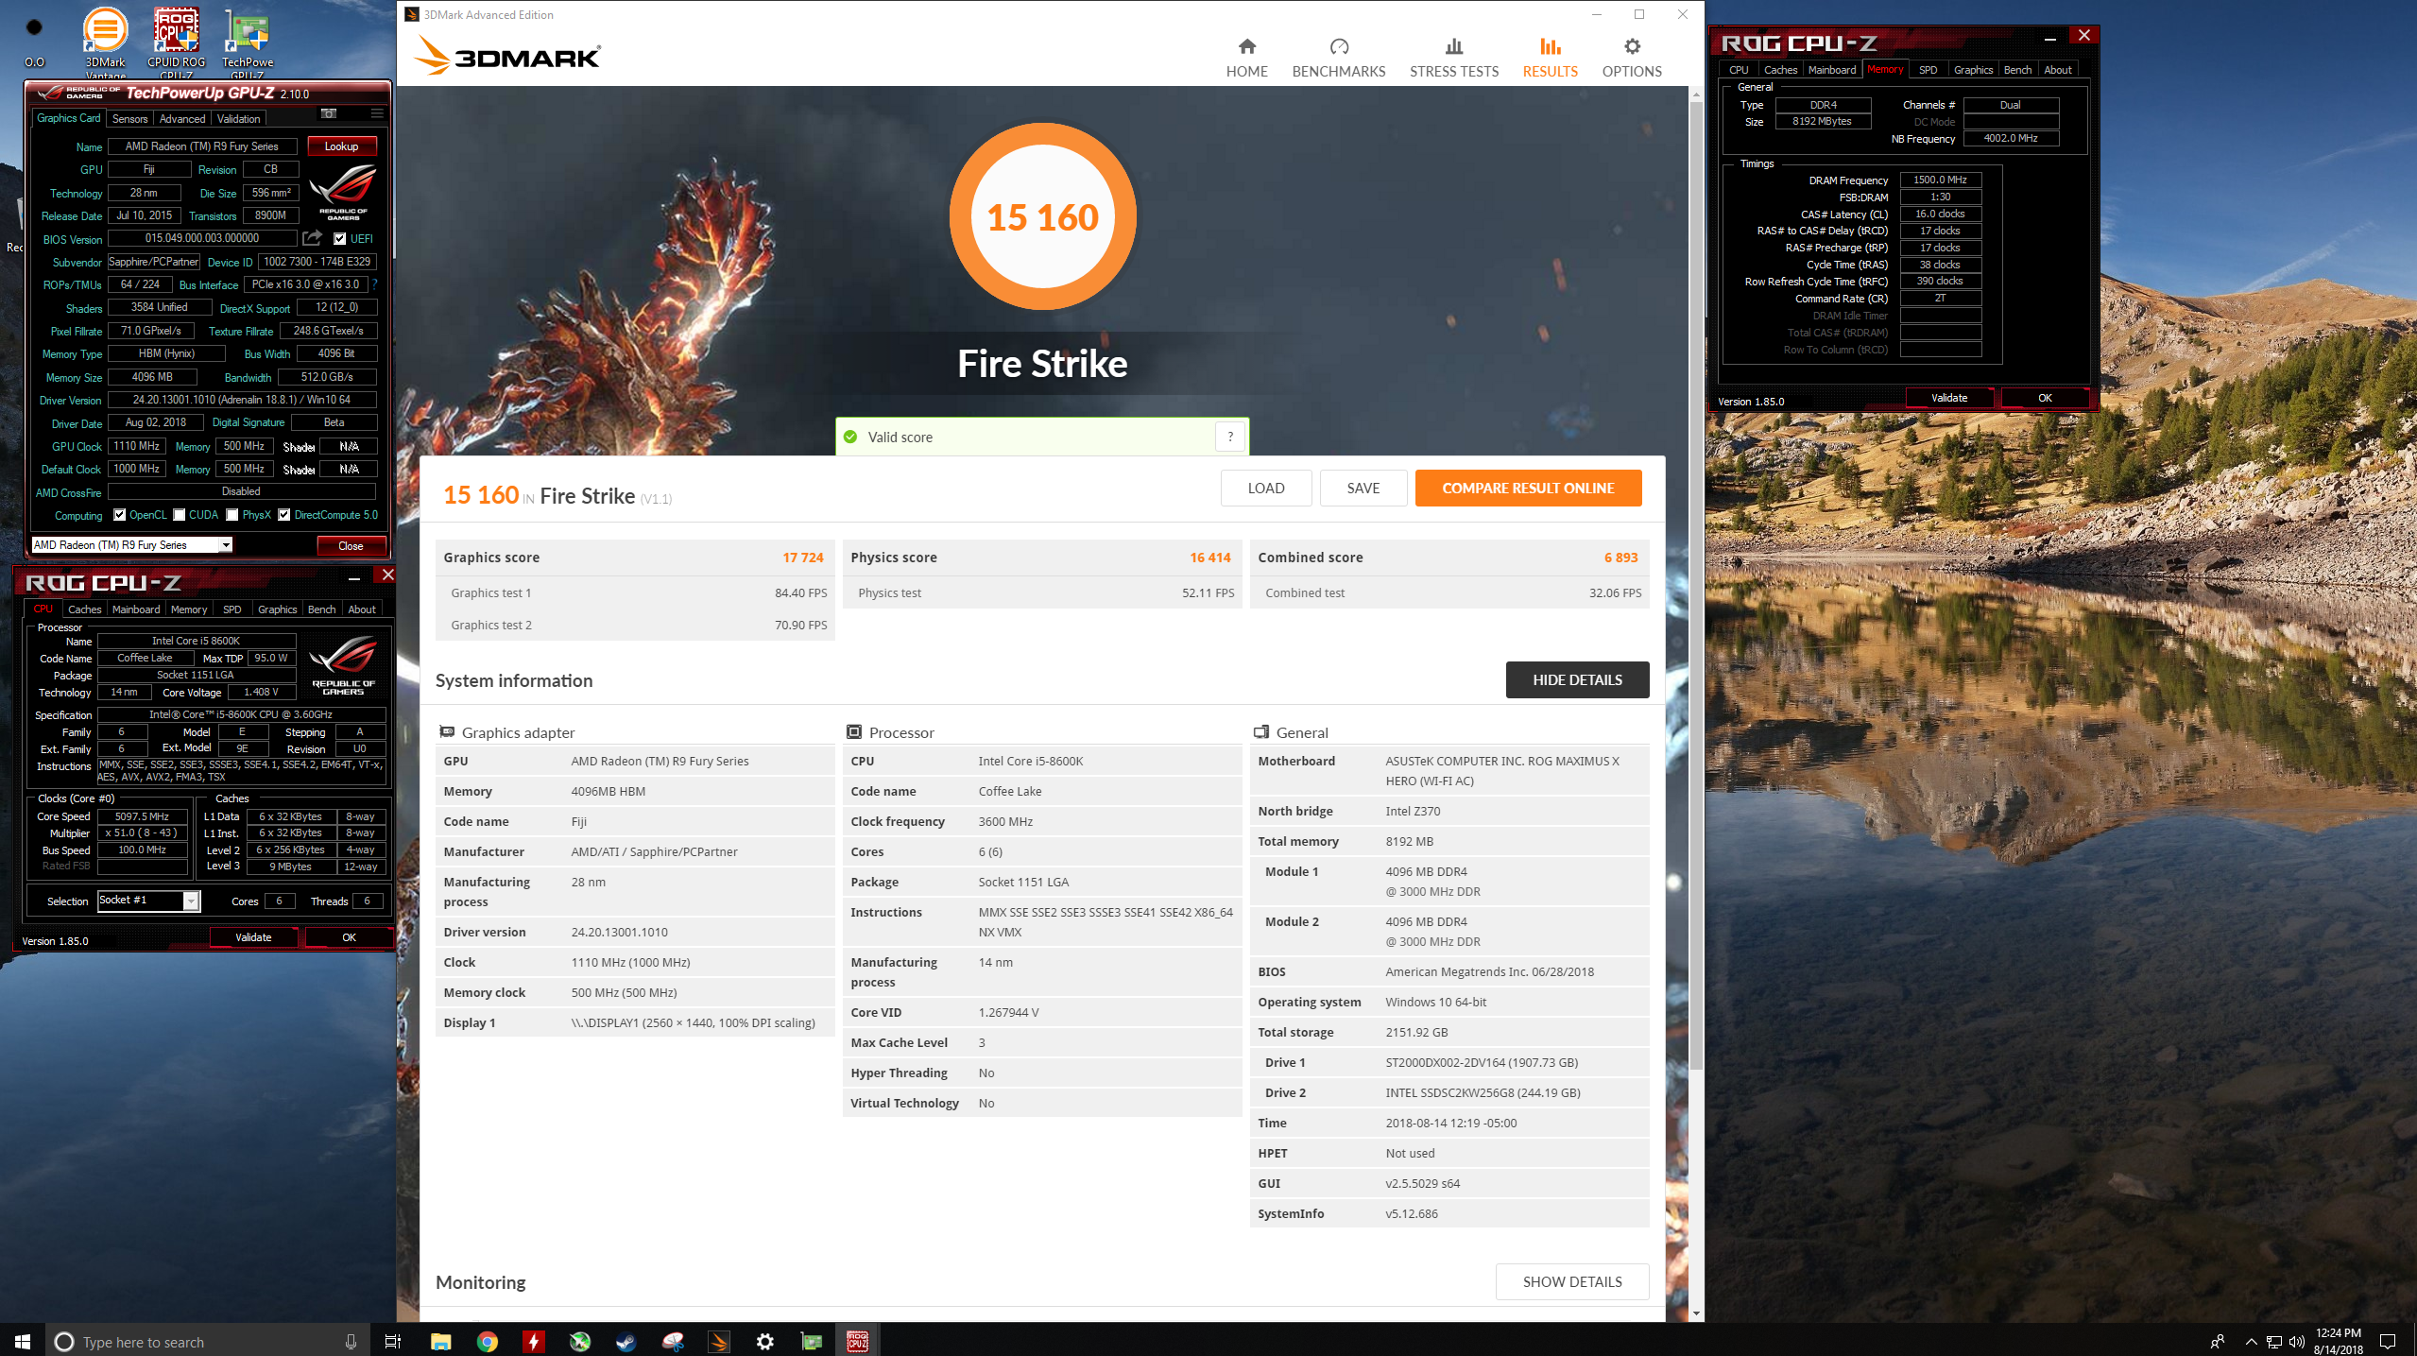Open the HOME section in 3DMark
2417x1356 pixels.
coord(1246,59)
